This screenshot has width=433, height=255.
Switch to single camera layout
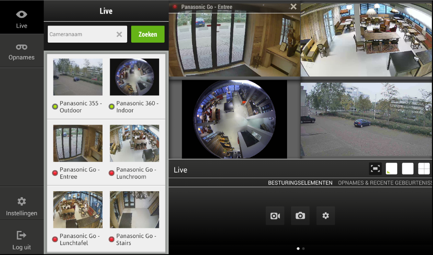[407, 169]
